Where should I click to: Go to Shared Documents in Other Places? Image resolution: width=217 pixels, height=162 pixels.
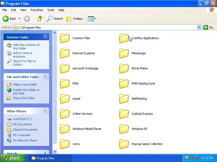pyautogui.click(x=25, y=130)
